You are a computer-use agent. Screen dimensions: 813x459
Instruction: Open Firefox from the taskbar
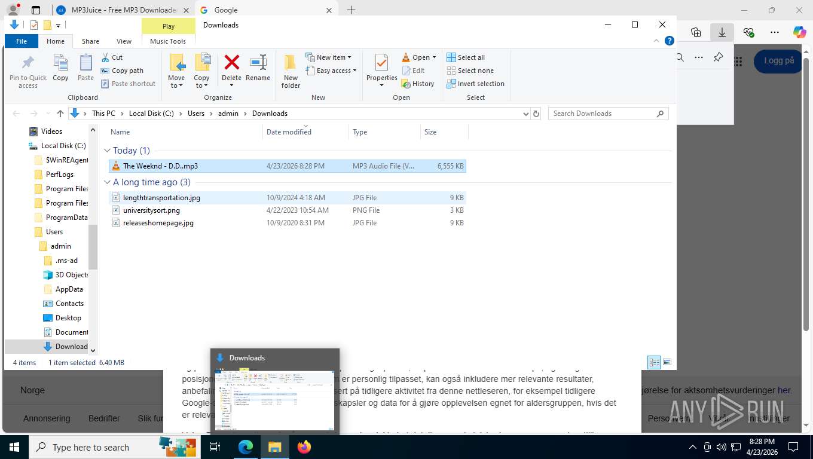pos(304,447)
